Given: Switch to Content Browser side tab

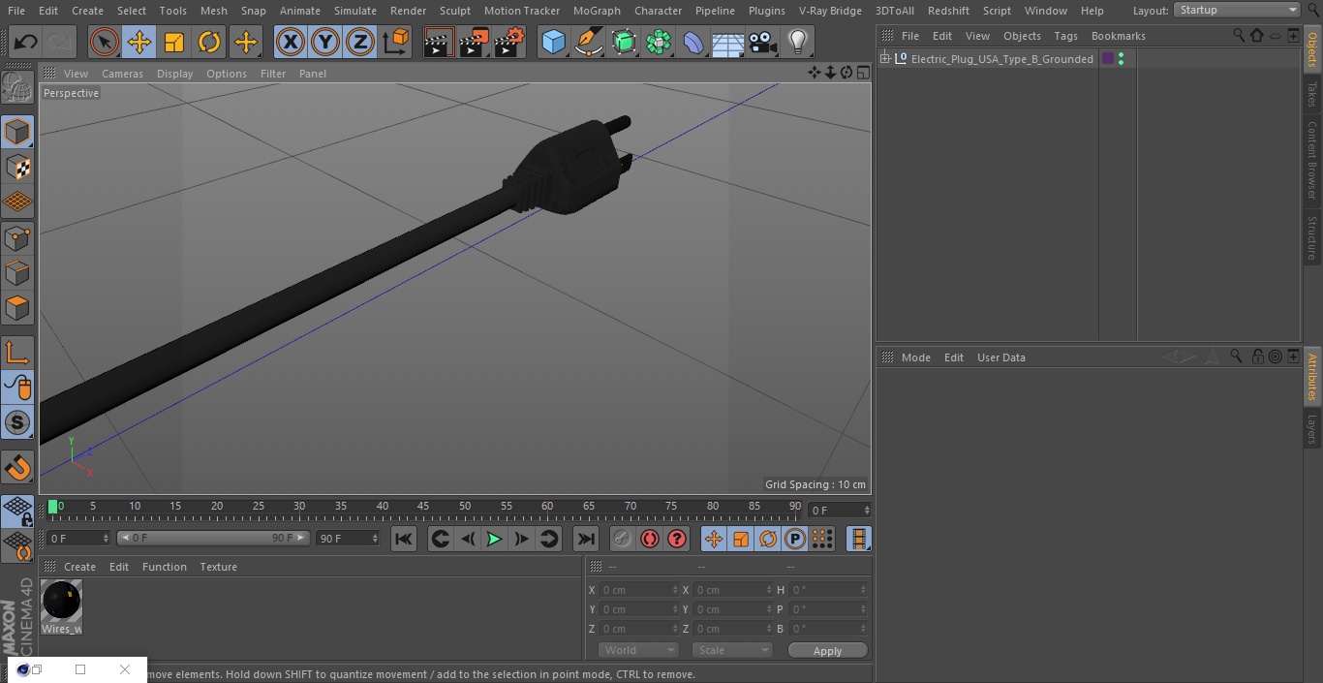Looking at the screenshot, I should pyautogui.click(x=1312, y=159).
